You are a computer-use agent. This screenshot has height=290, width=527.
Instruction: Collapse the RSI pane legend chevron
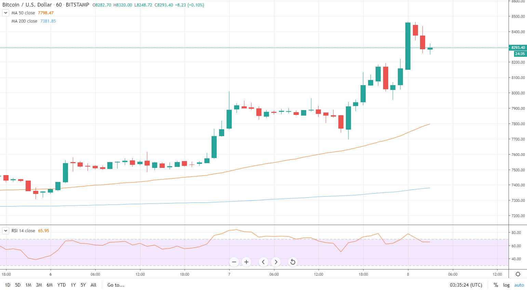(x=5, y=231)
